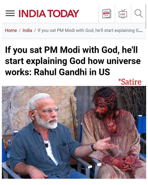Click the earphone in the man's ear
Viewport: 148px width, 185px height.
(x=33, y=116)
